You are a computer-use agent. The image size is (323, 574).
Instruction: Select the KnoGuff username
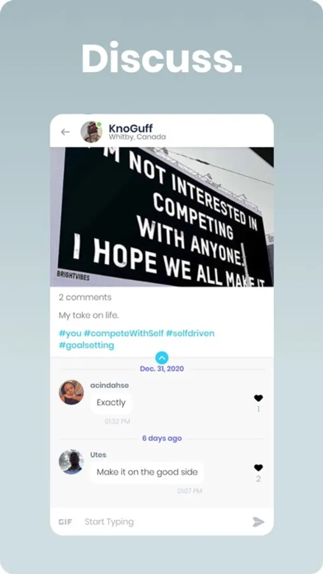tap(131, 128)
